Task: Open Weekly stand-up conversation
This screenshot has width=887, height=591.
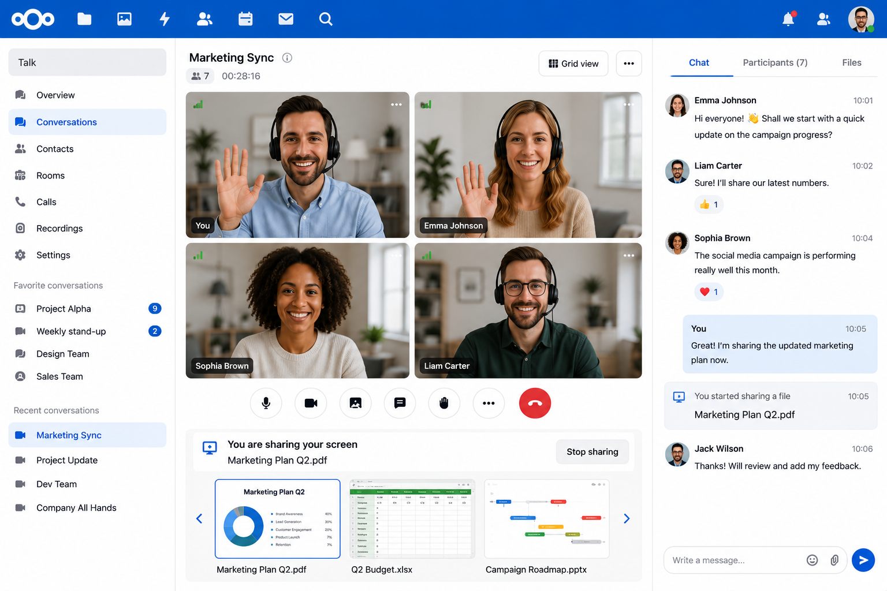Action: (x=87, y=331)
